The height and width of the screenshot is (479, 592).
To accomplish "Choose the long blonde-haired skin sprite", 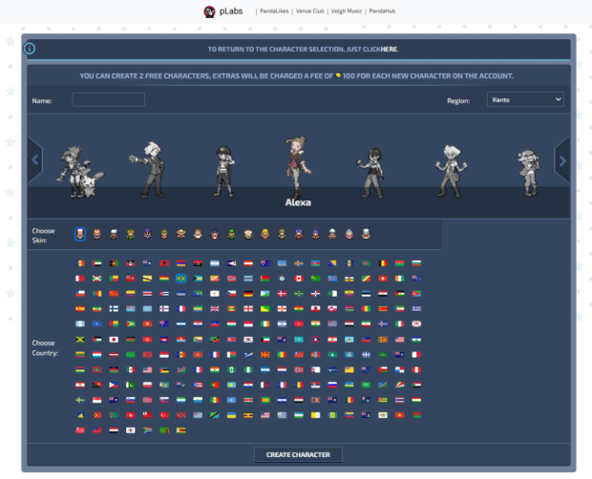I will coord(265,234).
